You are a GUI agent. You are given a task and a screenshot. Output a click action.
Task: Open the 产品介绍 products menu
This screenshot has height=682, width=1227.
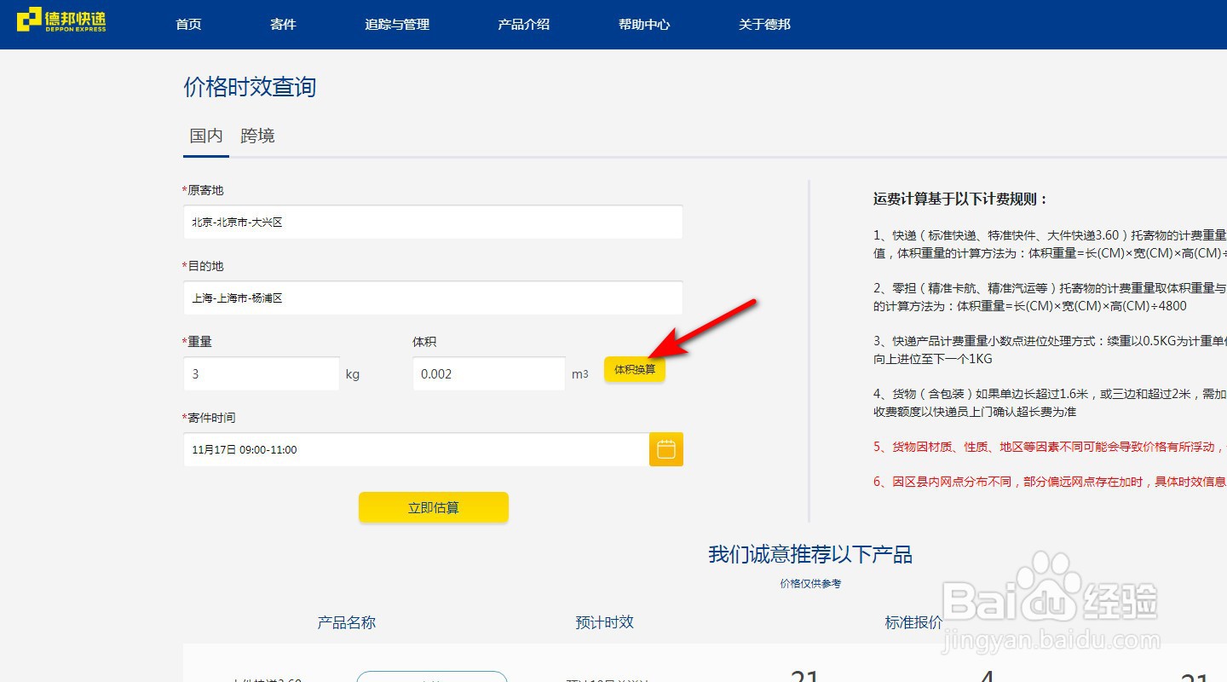click(523, 25)
